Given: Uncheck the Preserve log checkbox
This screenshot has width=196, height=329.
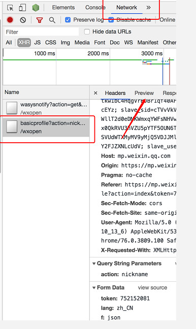Looking at the screenshot, I should tap(68, 20).
